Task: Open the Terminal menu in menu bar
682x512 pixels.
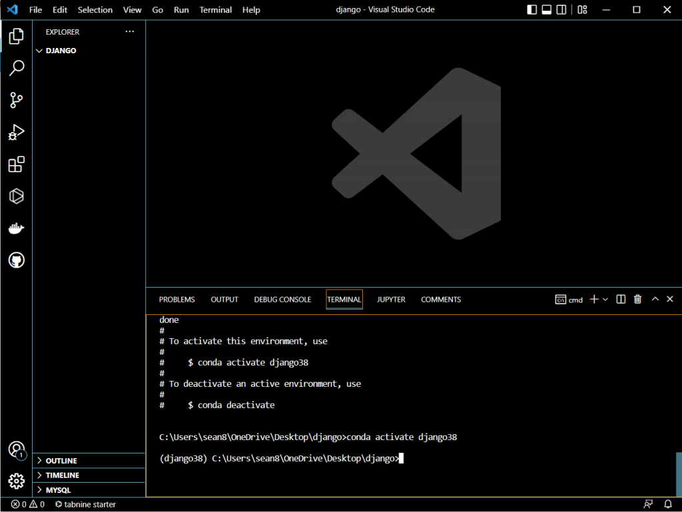Action: 216,10
